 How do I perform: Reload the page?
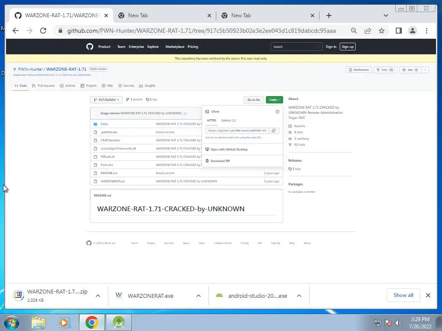point(43,31)
